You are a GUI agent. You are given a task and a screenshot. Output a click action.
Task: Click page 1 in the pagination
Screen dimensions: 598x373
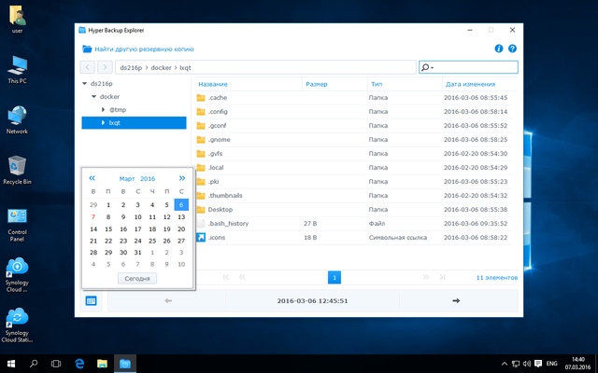click(x=335, y=277)
